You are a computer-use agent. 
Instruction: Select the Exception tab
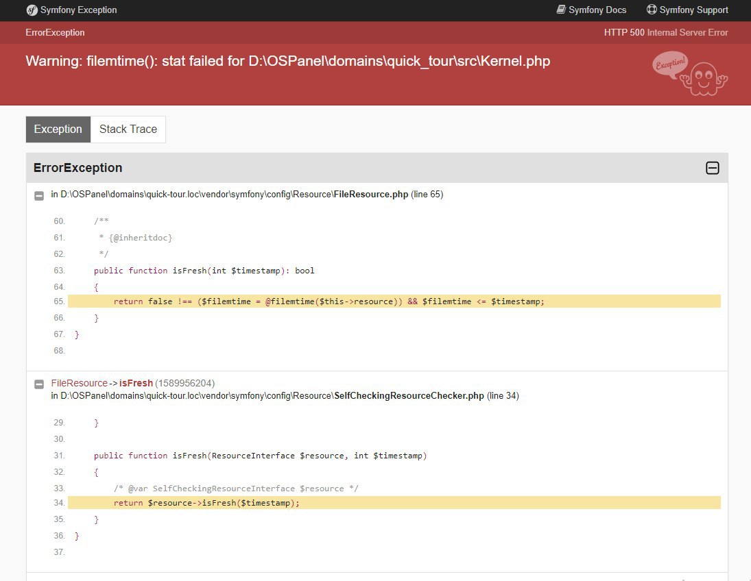[58, 129]
